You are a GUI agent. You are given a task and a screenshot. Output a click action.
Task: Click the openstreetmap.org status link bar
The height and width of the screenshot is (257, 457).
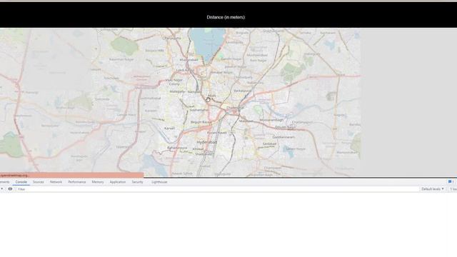[71, 175]
